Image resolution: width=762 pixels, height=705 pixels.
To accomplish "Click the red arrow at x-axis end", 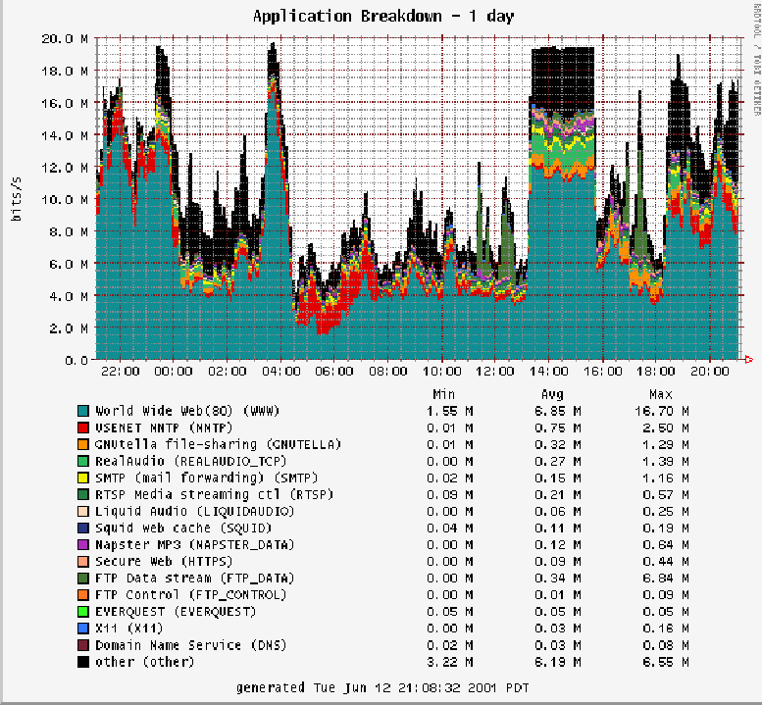I will (x=748, y=360).
